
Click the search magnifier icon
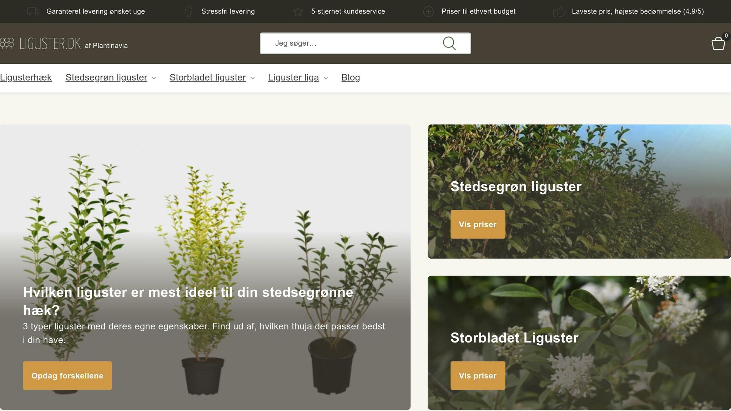(449, 44)
